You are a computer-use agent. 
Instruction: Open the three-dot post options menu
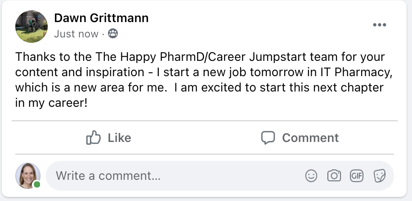point(380,25)
